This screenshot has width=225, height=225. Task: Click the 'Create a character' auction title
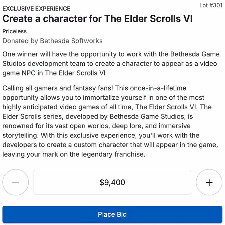click(98, 19)
